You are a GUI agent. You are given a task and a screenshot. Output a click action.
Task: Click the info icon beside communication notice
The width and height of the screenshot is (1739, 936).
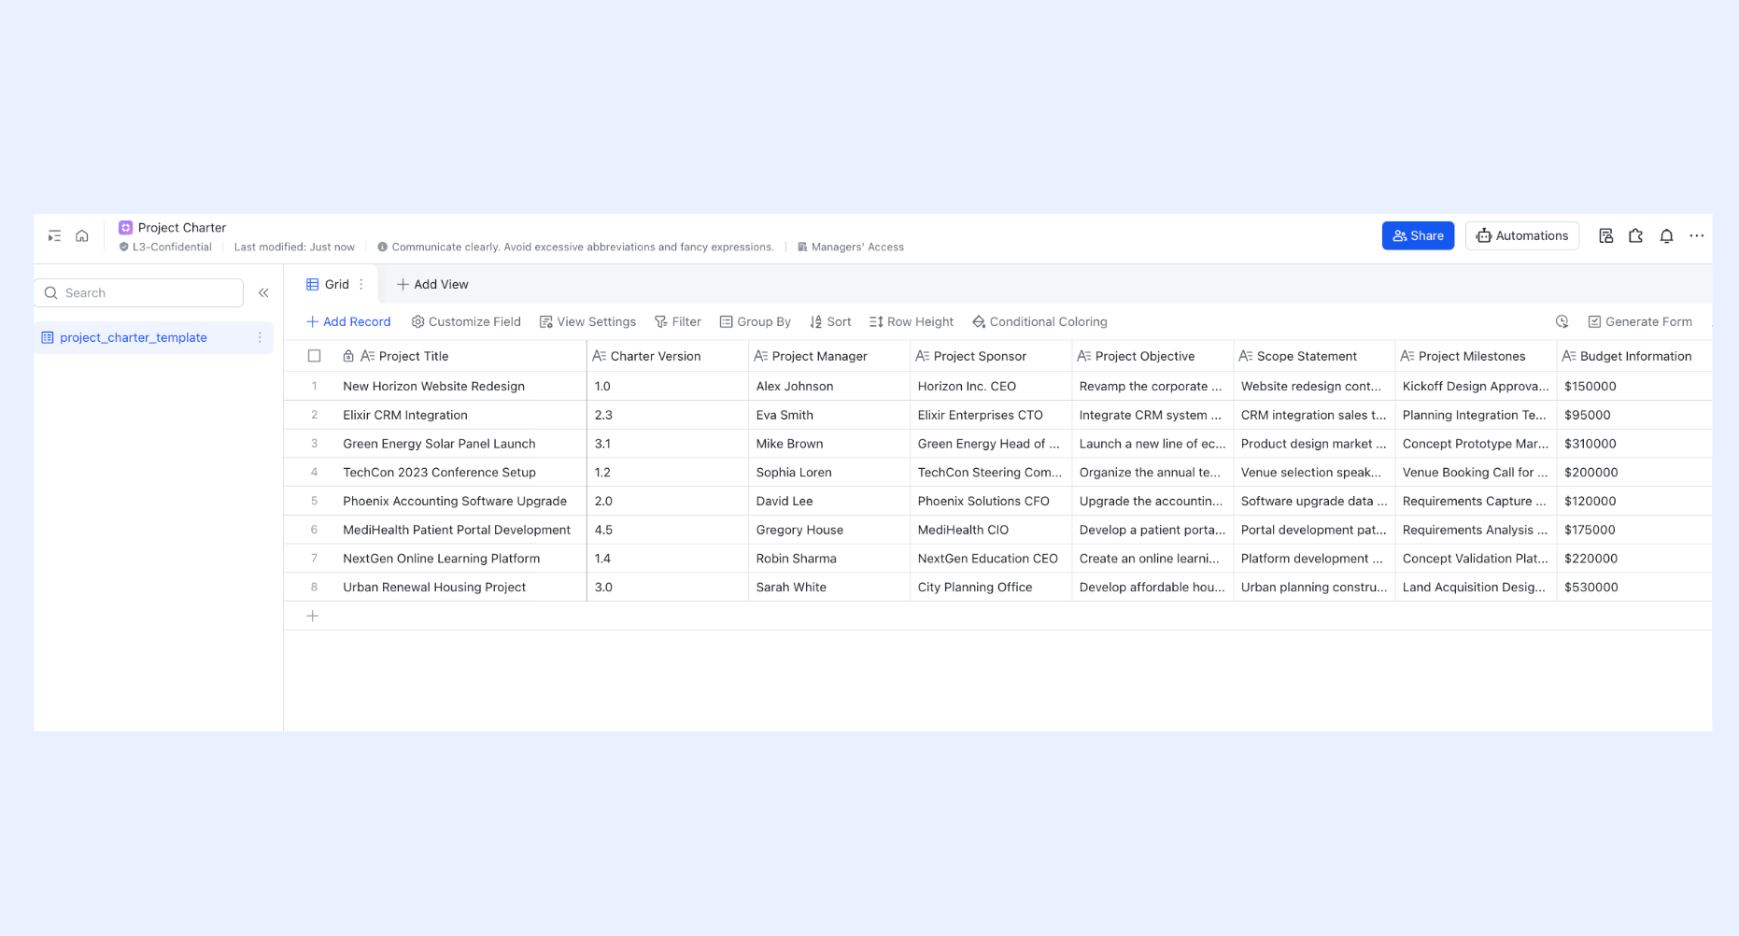point(382,248)
